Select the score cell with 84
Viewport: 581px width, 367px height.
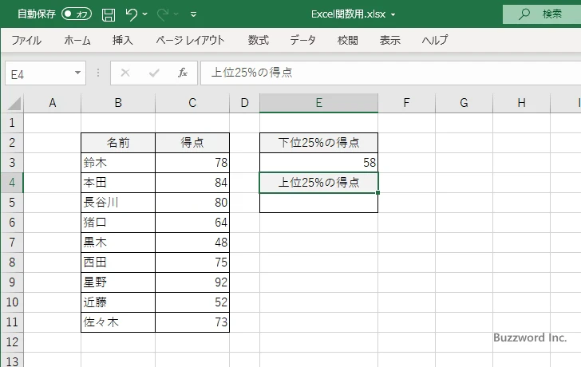tap(192, 183)
